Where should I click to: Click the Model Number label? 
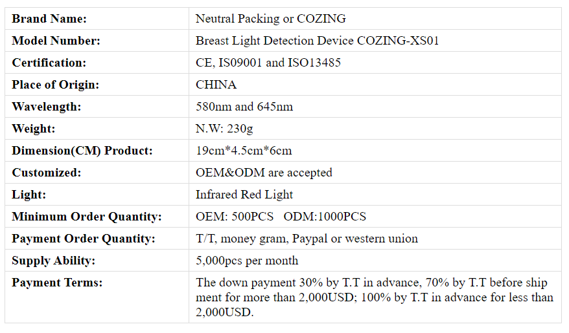pos(56,41)
